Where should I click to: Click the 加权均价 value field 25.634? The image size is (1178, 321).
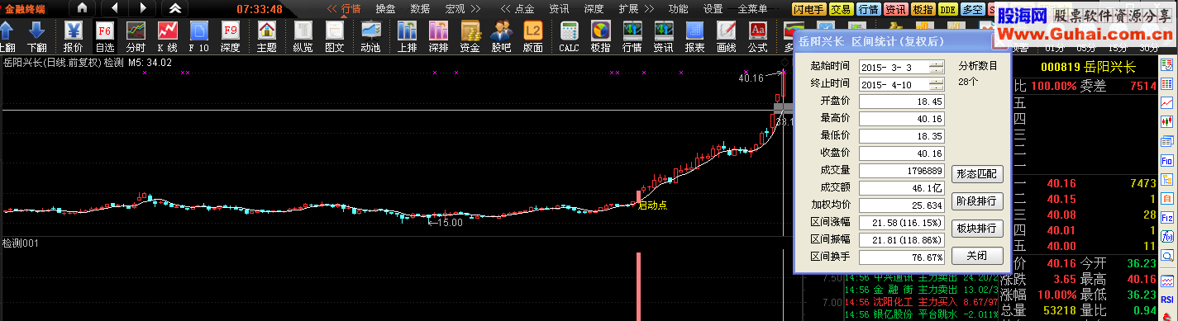pyautogui.click(x=903, y=205)
